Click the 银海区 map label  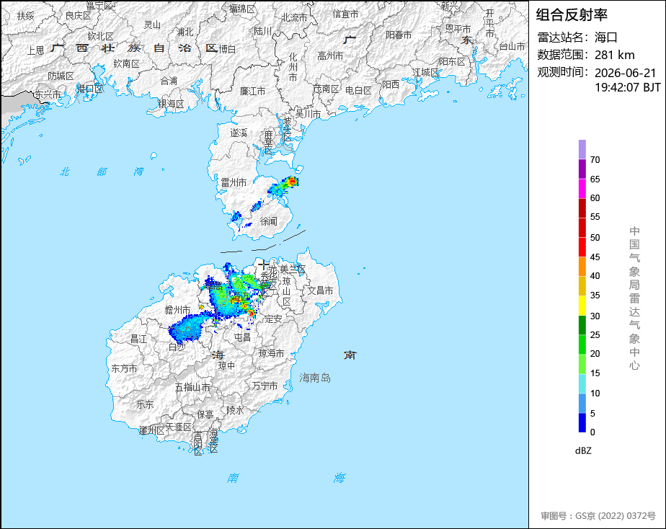pos(171,104)
